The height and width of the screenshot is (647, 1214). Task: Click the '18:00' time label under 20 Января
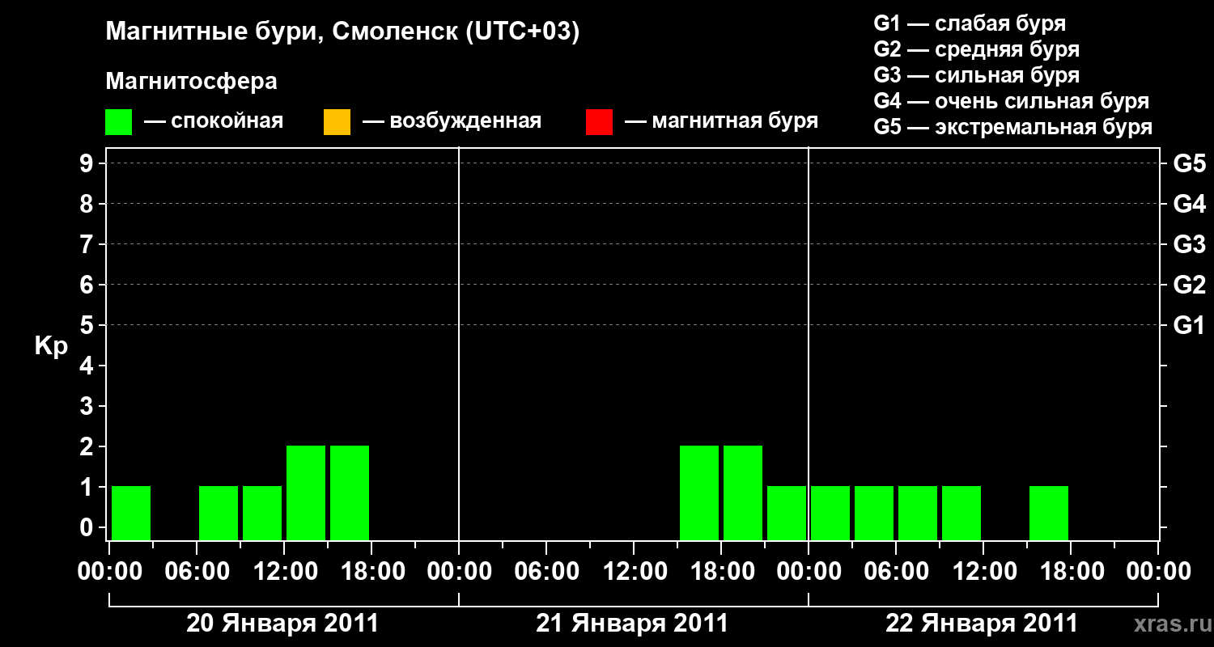coord(371,572)
